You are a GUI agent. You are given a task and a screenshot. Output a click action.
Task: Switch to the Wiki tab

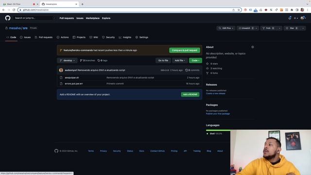(x=94, y=37)
